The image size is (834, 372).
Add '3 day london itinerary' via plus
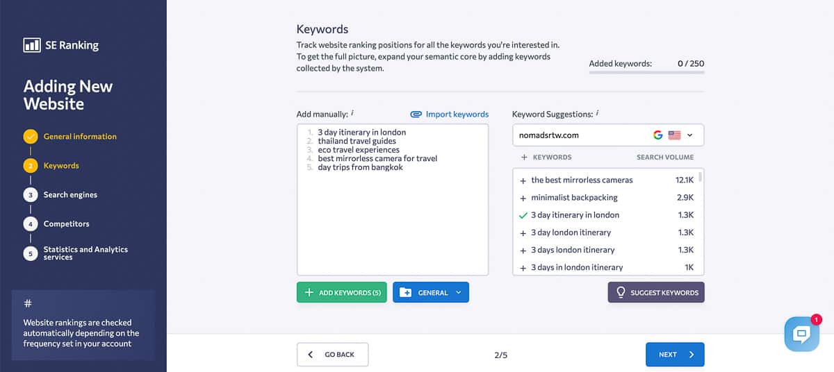(523, 232)
